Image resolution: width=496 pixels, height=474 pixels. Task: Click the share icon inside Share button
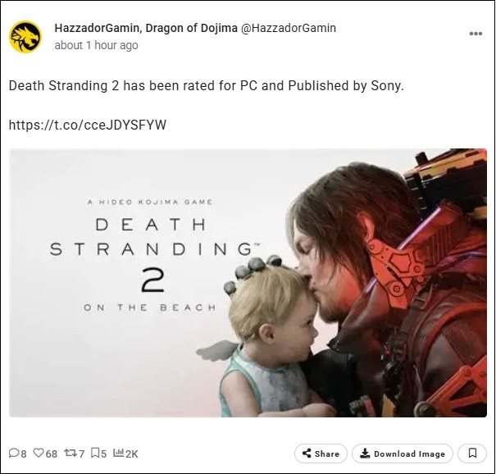[x=307, y=453]
